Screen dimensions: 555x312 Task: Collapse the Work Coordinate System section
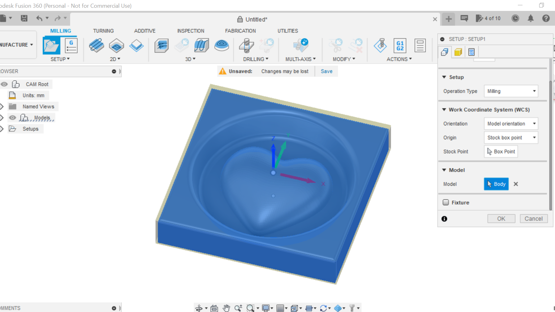[x=444, y=110]
